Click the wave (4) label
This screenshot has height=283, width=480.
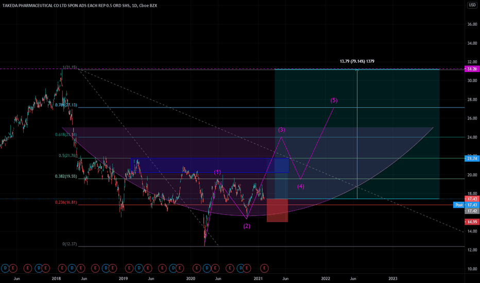tap(301, 186)
